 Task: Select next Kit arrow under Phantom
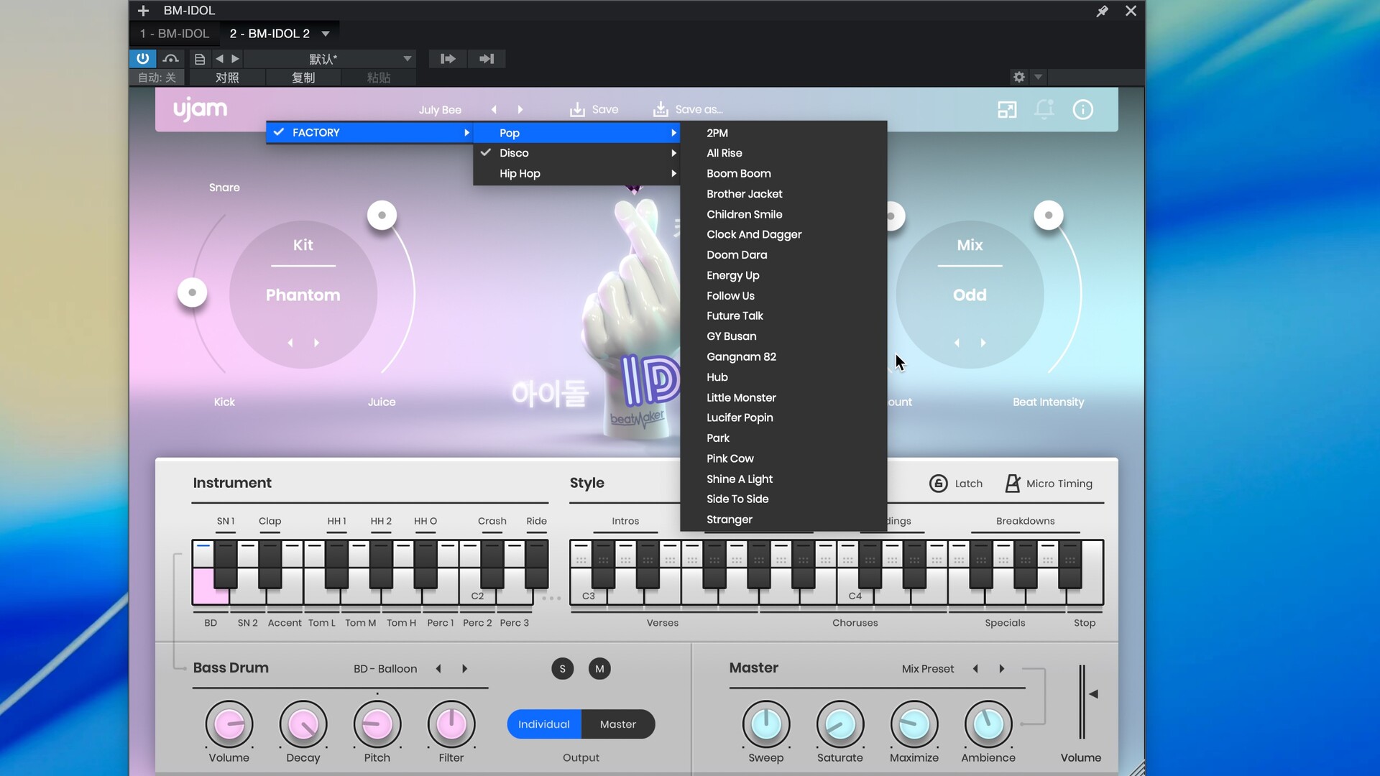click(316, 343)
